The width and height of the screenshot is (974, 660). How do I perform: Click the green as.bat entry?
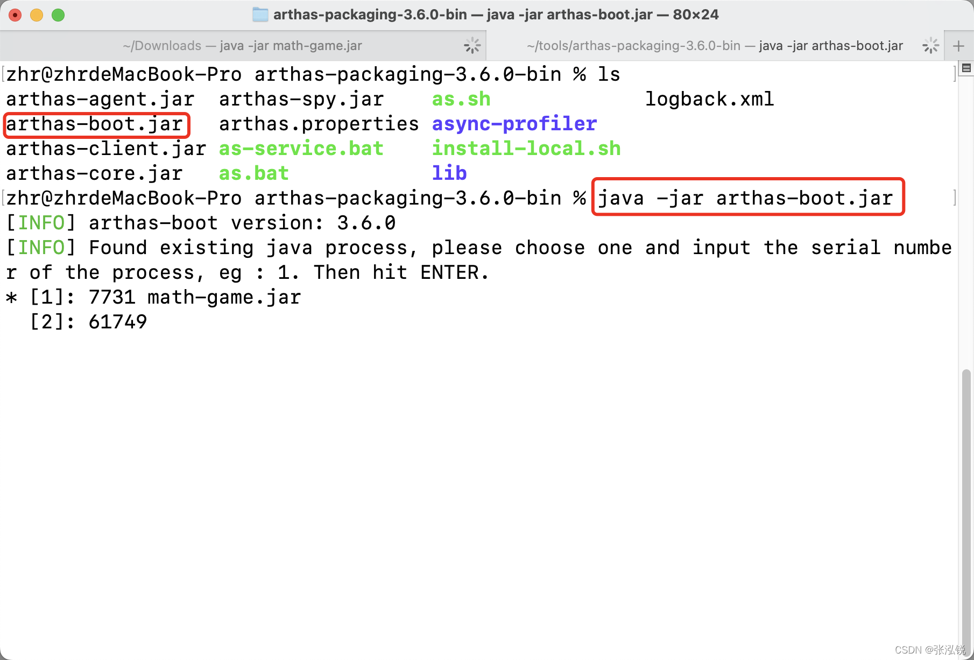point(254,174)
